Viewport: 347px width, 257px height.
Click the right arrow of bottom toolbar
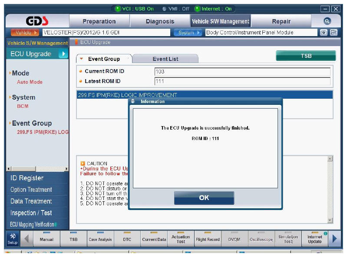click(334, 239)
